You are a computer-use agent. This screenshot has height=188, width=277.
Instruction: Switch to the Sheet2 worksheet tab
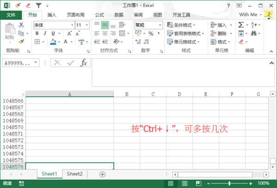coord(75,174)
